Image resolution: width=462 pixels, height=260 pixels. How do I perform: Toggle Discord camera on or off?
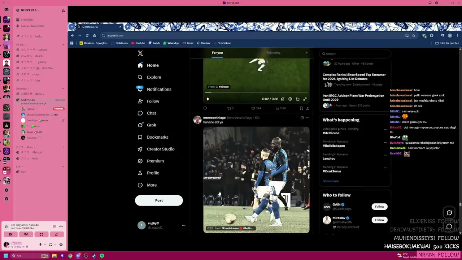pos(10,234)
